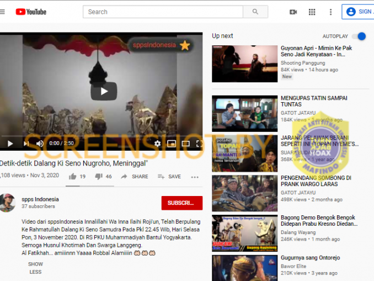
Task: Open JARANG PELAWAK BERANI SEPERTI INI title
Action: 319,141
